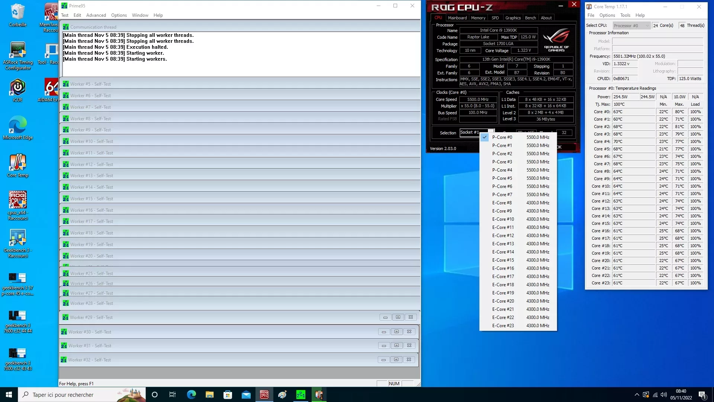Select Worker #20 Self-Test window title

pyautogui.click(x=240, y=256)
